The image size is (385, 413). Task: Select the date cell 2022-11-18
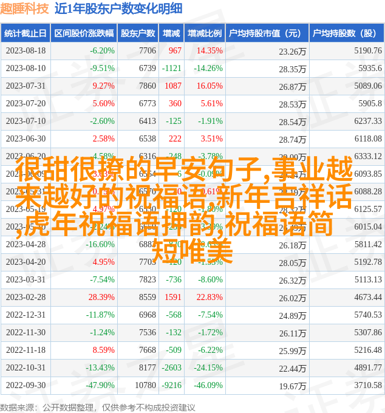click(x=26, y=350)
